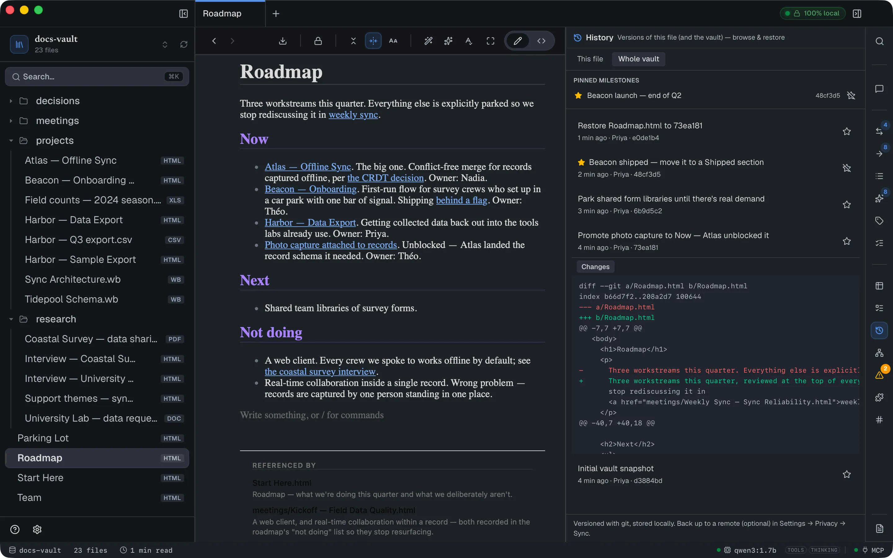Open the magic wand AI tool
Screen dimensions: 893x558
(x=429, y=41)
